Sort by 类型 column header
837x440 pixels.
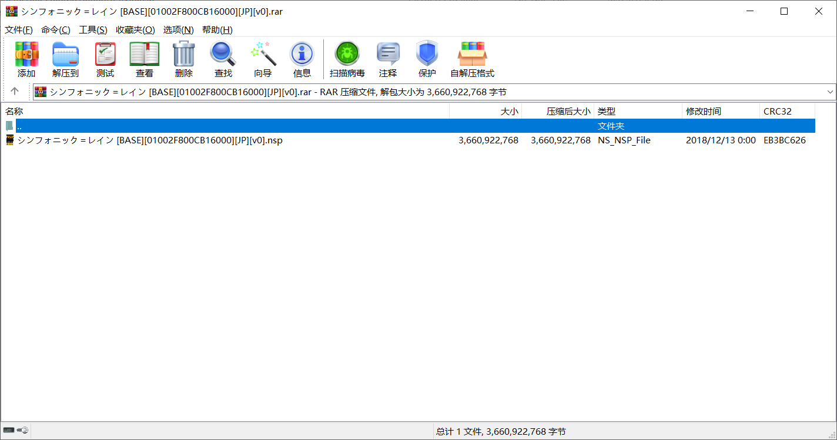[x=638, y=111]
